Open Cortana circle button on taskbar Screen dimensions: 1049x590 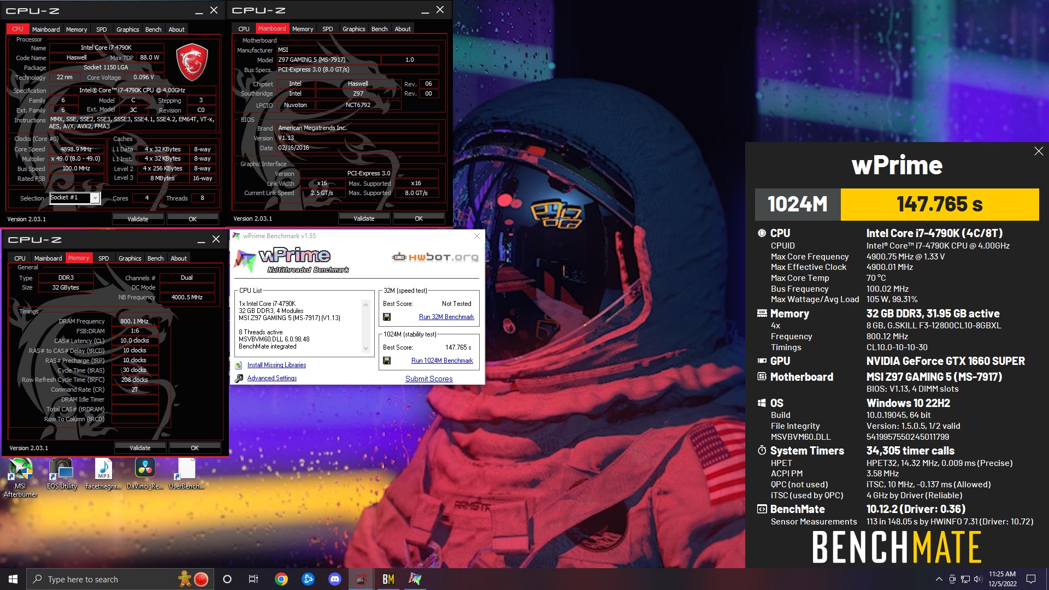coord(227,579)
